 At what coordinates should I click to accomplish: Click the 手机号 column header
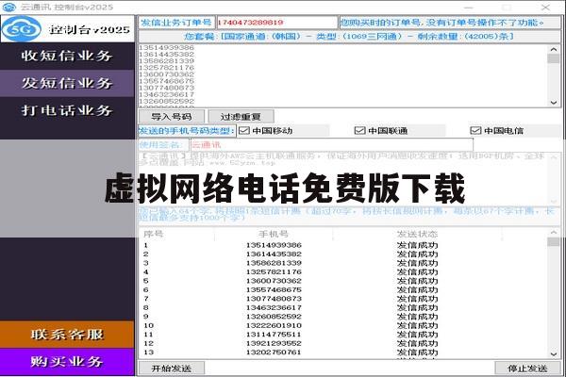pos(274,234)
